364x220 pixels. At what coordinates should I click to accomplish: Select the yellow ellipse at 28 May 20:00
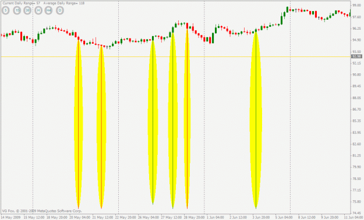187,118
